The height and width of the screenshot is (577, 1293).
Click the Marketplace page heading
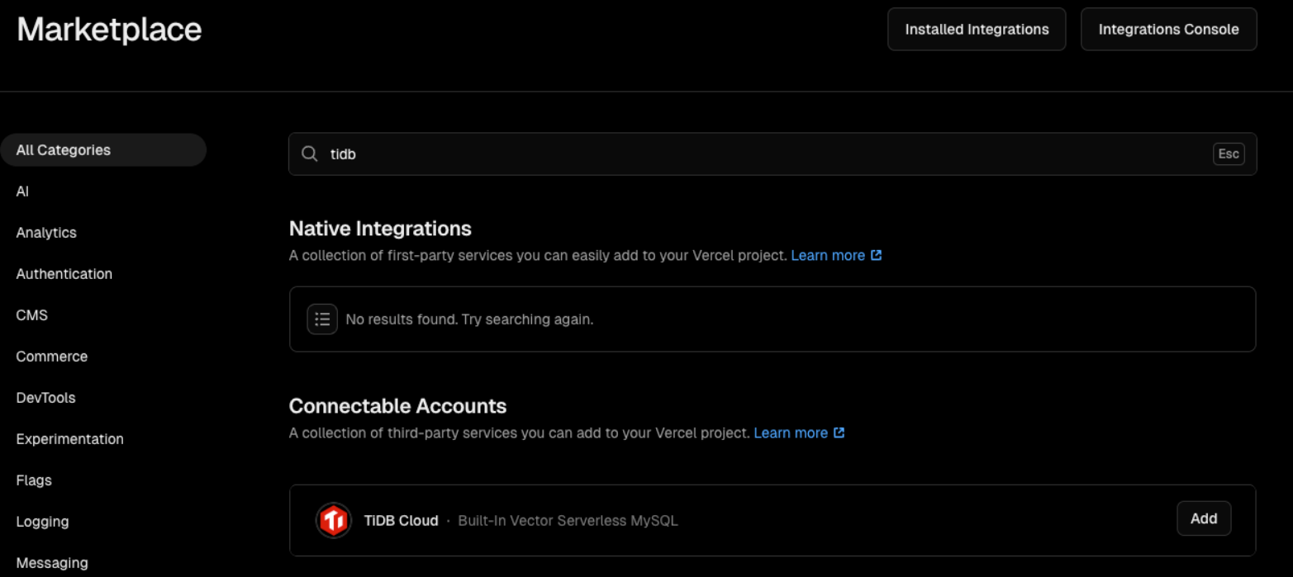click(109, 30)
